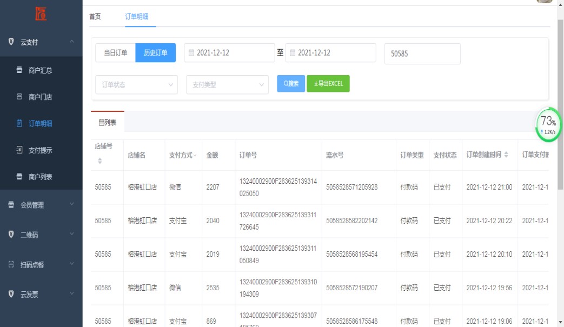Open the 支付类型 dropdown
The height and width of the screenshot is (327, 564).
coord(227,85)
